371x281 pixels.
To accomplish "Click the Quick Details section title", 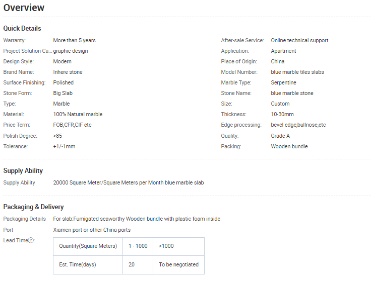I will click(22, 29).
